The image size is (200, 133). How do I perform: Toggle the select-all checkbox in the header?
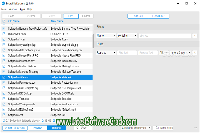coord(4,21)
